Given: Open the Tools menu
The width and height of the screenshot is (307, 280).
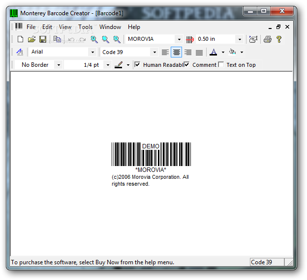Looking at the screenshot, I should tap(86, 27).
